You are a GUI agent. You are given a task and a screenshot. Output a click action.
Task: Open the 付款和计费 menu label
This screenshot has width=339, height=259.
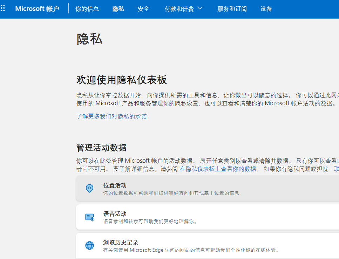coord(179,9)
